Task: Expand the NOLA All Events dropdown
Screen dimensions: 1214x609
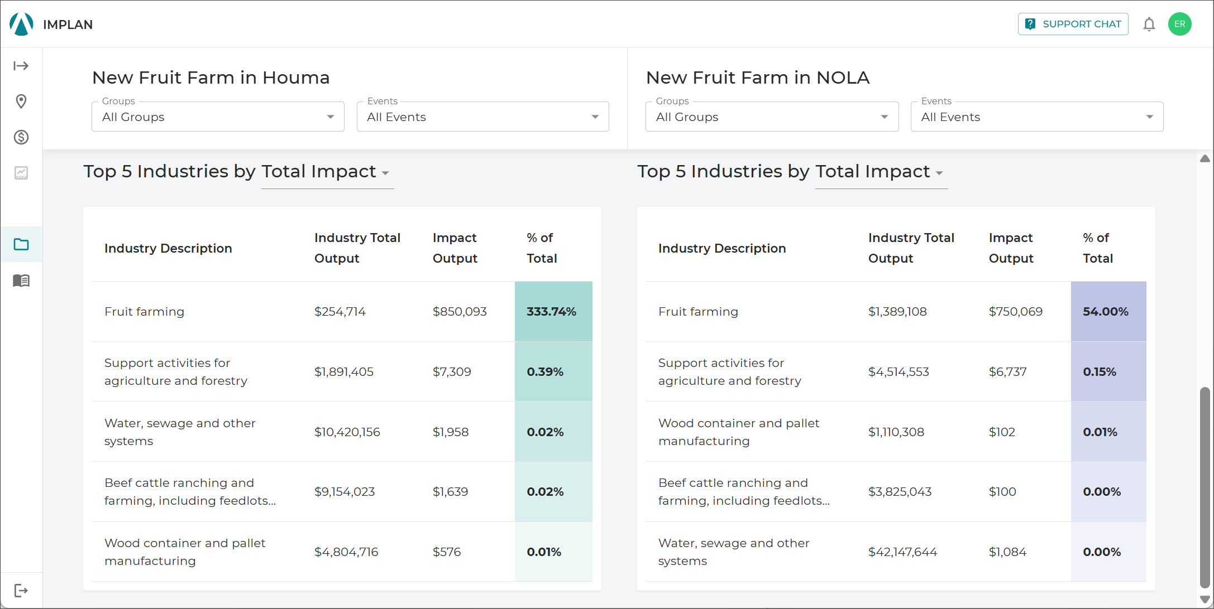Action: tap(1037, 117)
